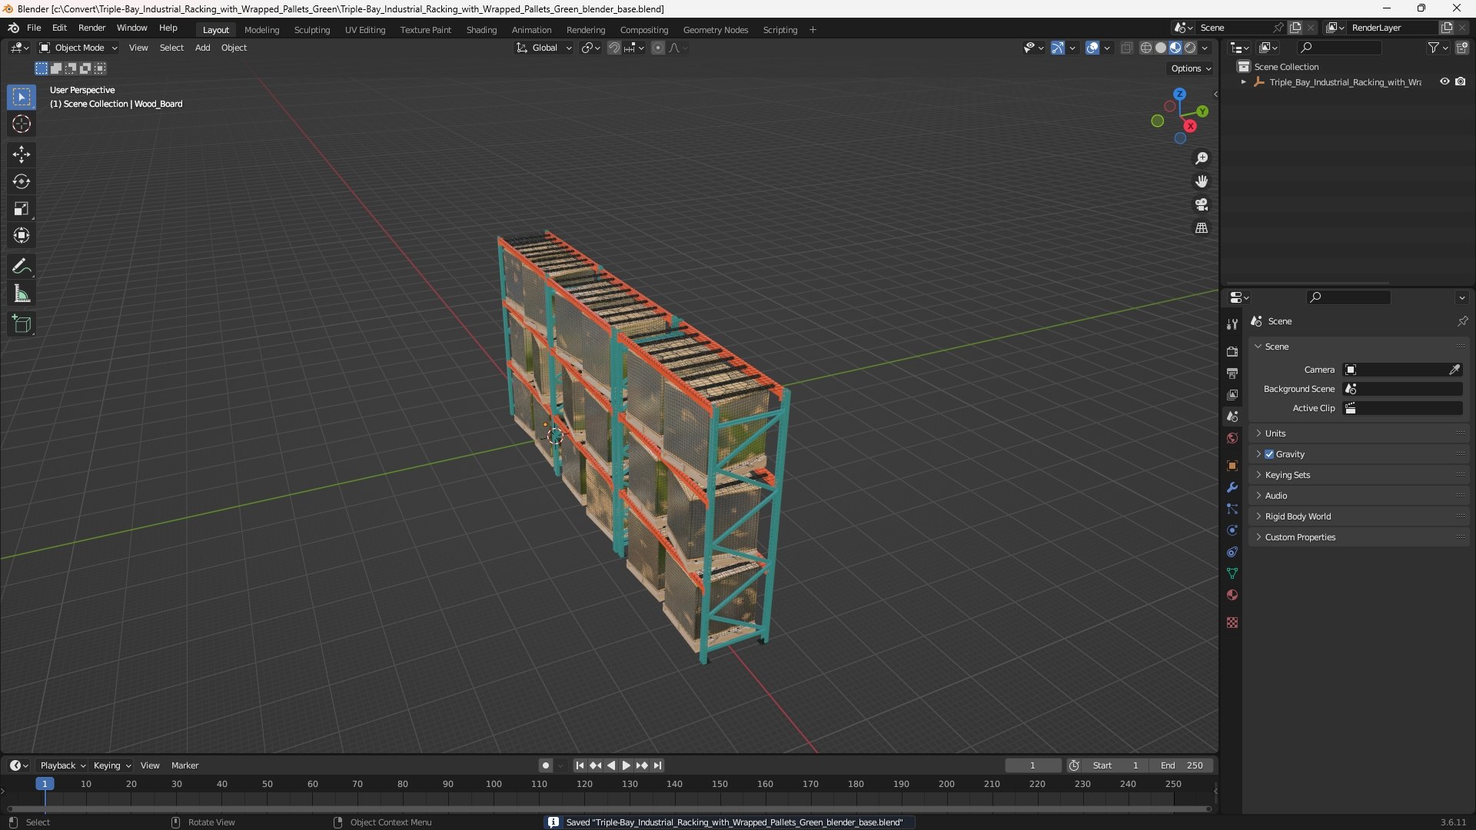Open Output properties tab
1476x830 pixels.
(1232, 373)
